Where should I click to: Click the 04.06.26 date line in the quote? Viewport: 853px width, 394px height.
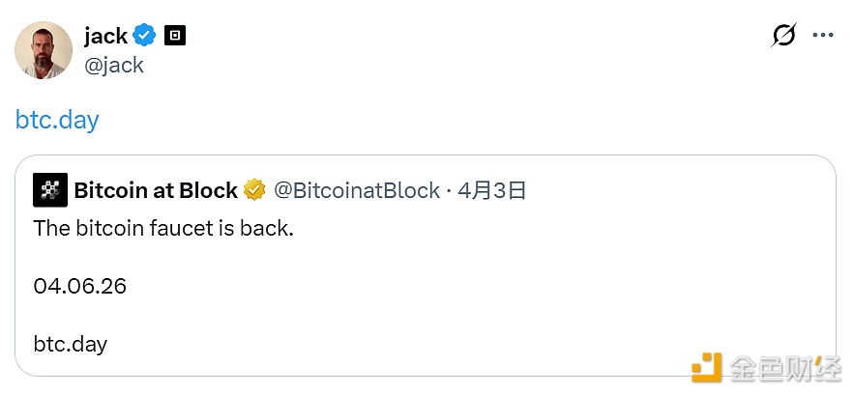click(x=79, y=286)
